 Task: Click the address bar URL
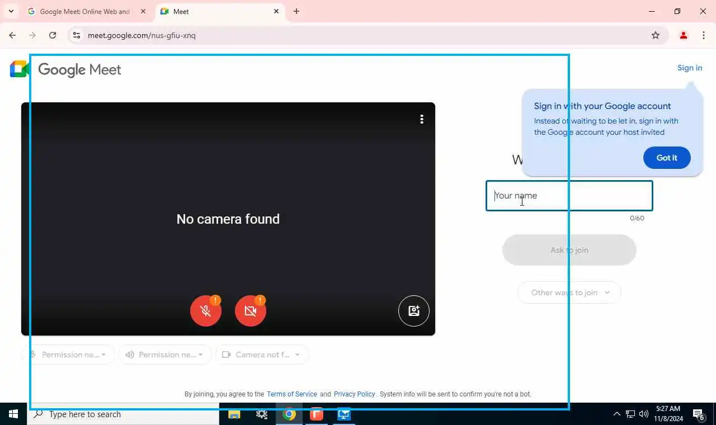click(142, 35)
